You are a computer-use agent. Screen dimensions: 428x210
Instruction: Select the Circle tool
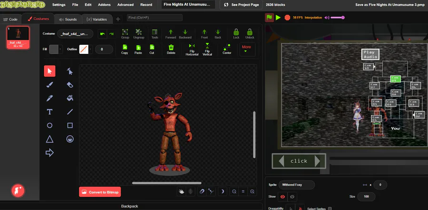point(49,126)
